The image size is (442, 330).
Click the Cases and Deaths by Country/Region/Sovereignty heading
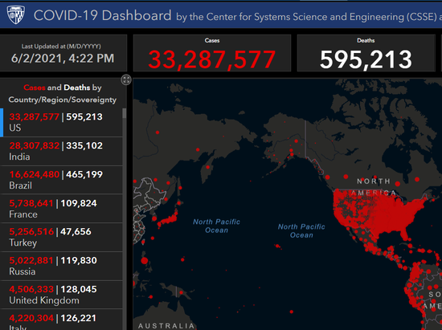pyautogui.click(x=63, y=93)
